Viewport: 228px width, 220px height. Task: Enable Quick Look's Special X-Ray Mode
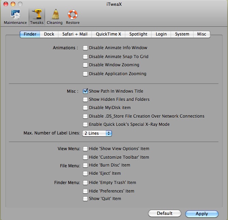coord(85,125)
